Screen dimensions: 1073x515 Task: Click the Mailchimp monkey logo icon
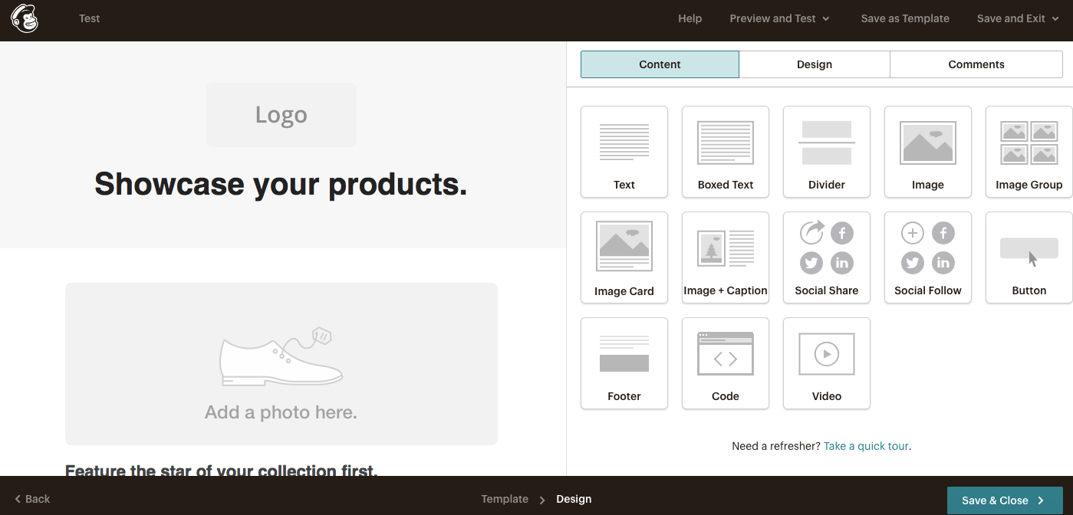tap(25, 19)
